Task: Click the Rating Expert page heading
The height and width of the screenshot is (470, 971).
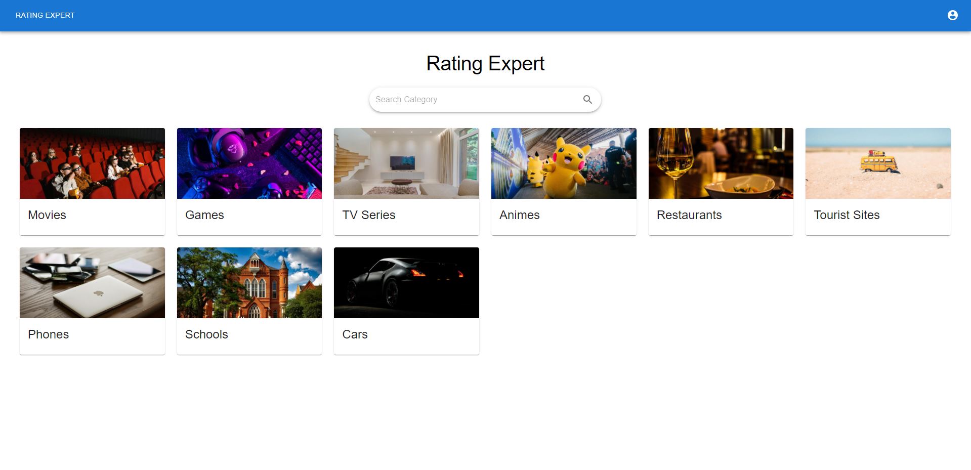Action: coord(485,64)
